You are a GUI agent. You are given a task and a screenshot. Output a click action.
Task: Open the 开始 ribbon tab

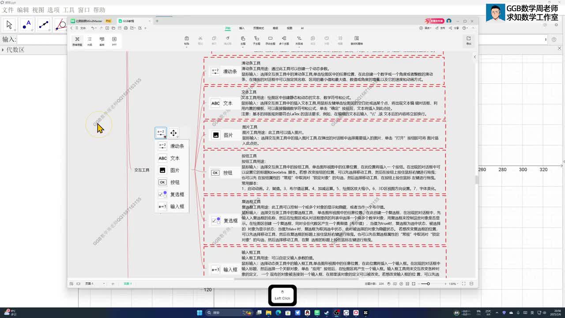[228, 28]
